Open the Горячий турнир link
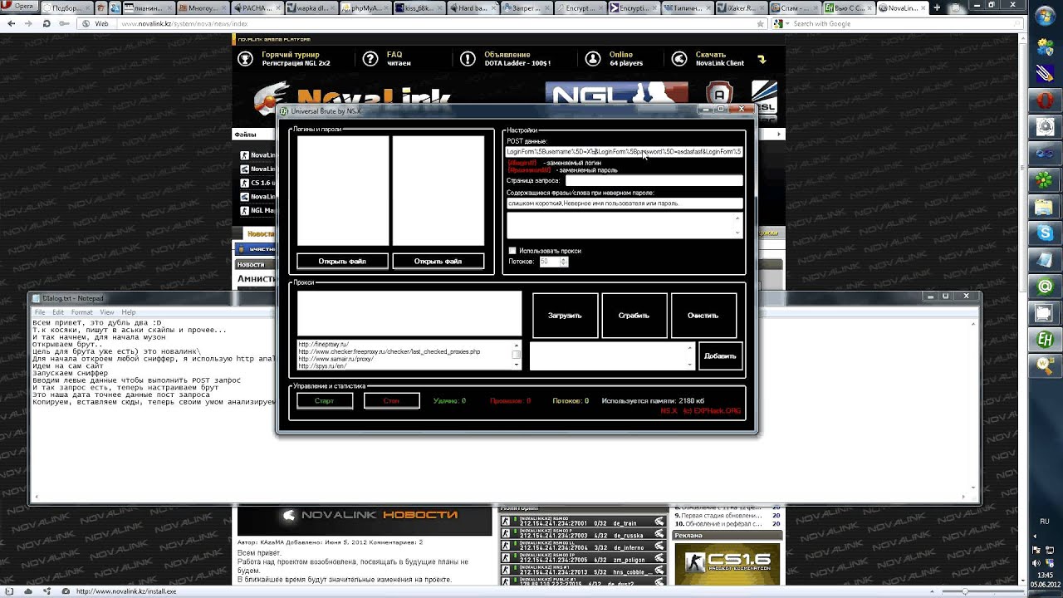Image resolution: width=1063 pixels, height=598 pixels. (296, 59)
